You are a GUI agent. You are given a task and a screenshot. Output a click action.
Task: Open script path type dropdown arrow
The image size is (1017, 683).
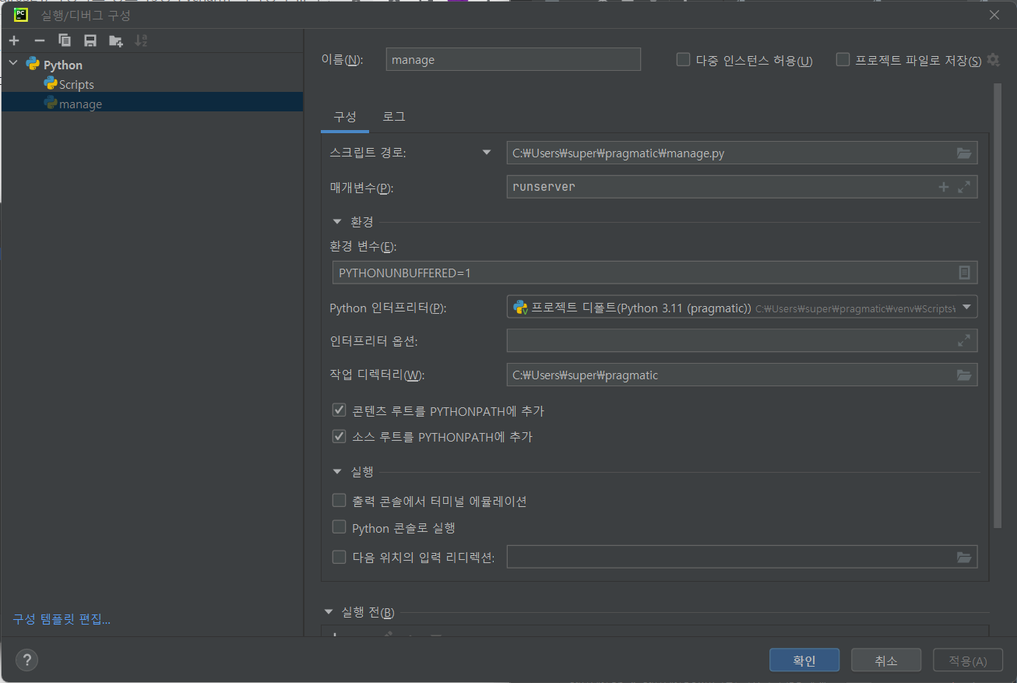pyautogui.click(x=487, y=153)
